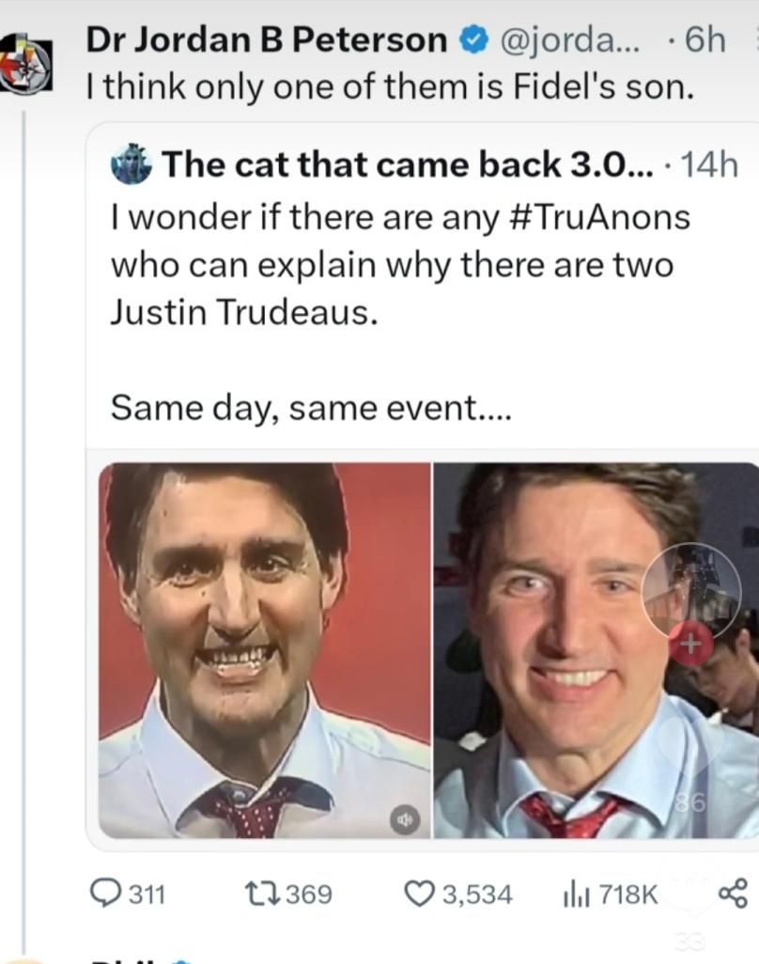Open the left photo with red background

pos(264,648)
